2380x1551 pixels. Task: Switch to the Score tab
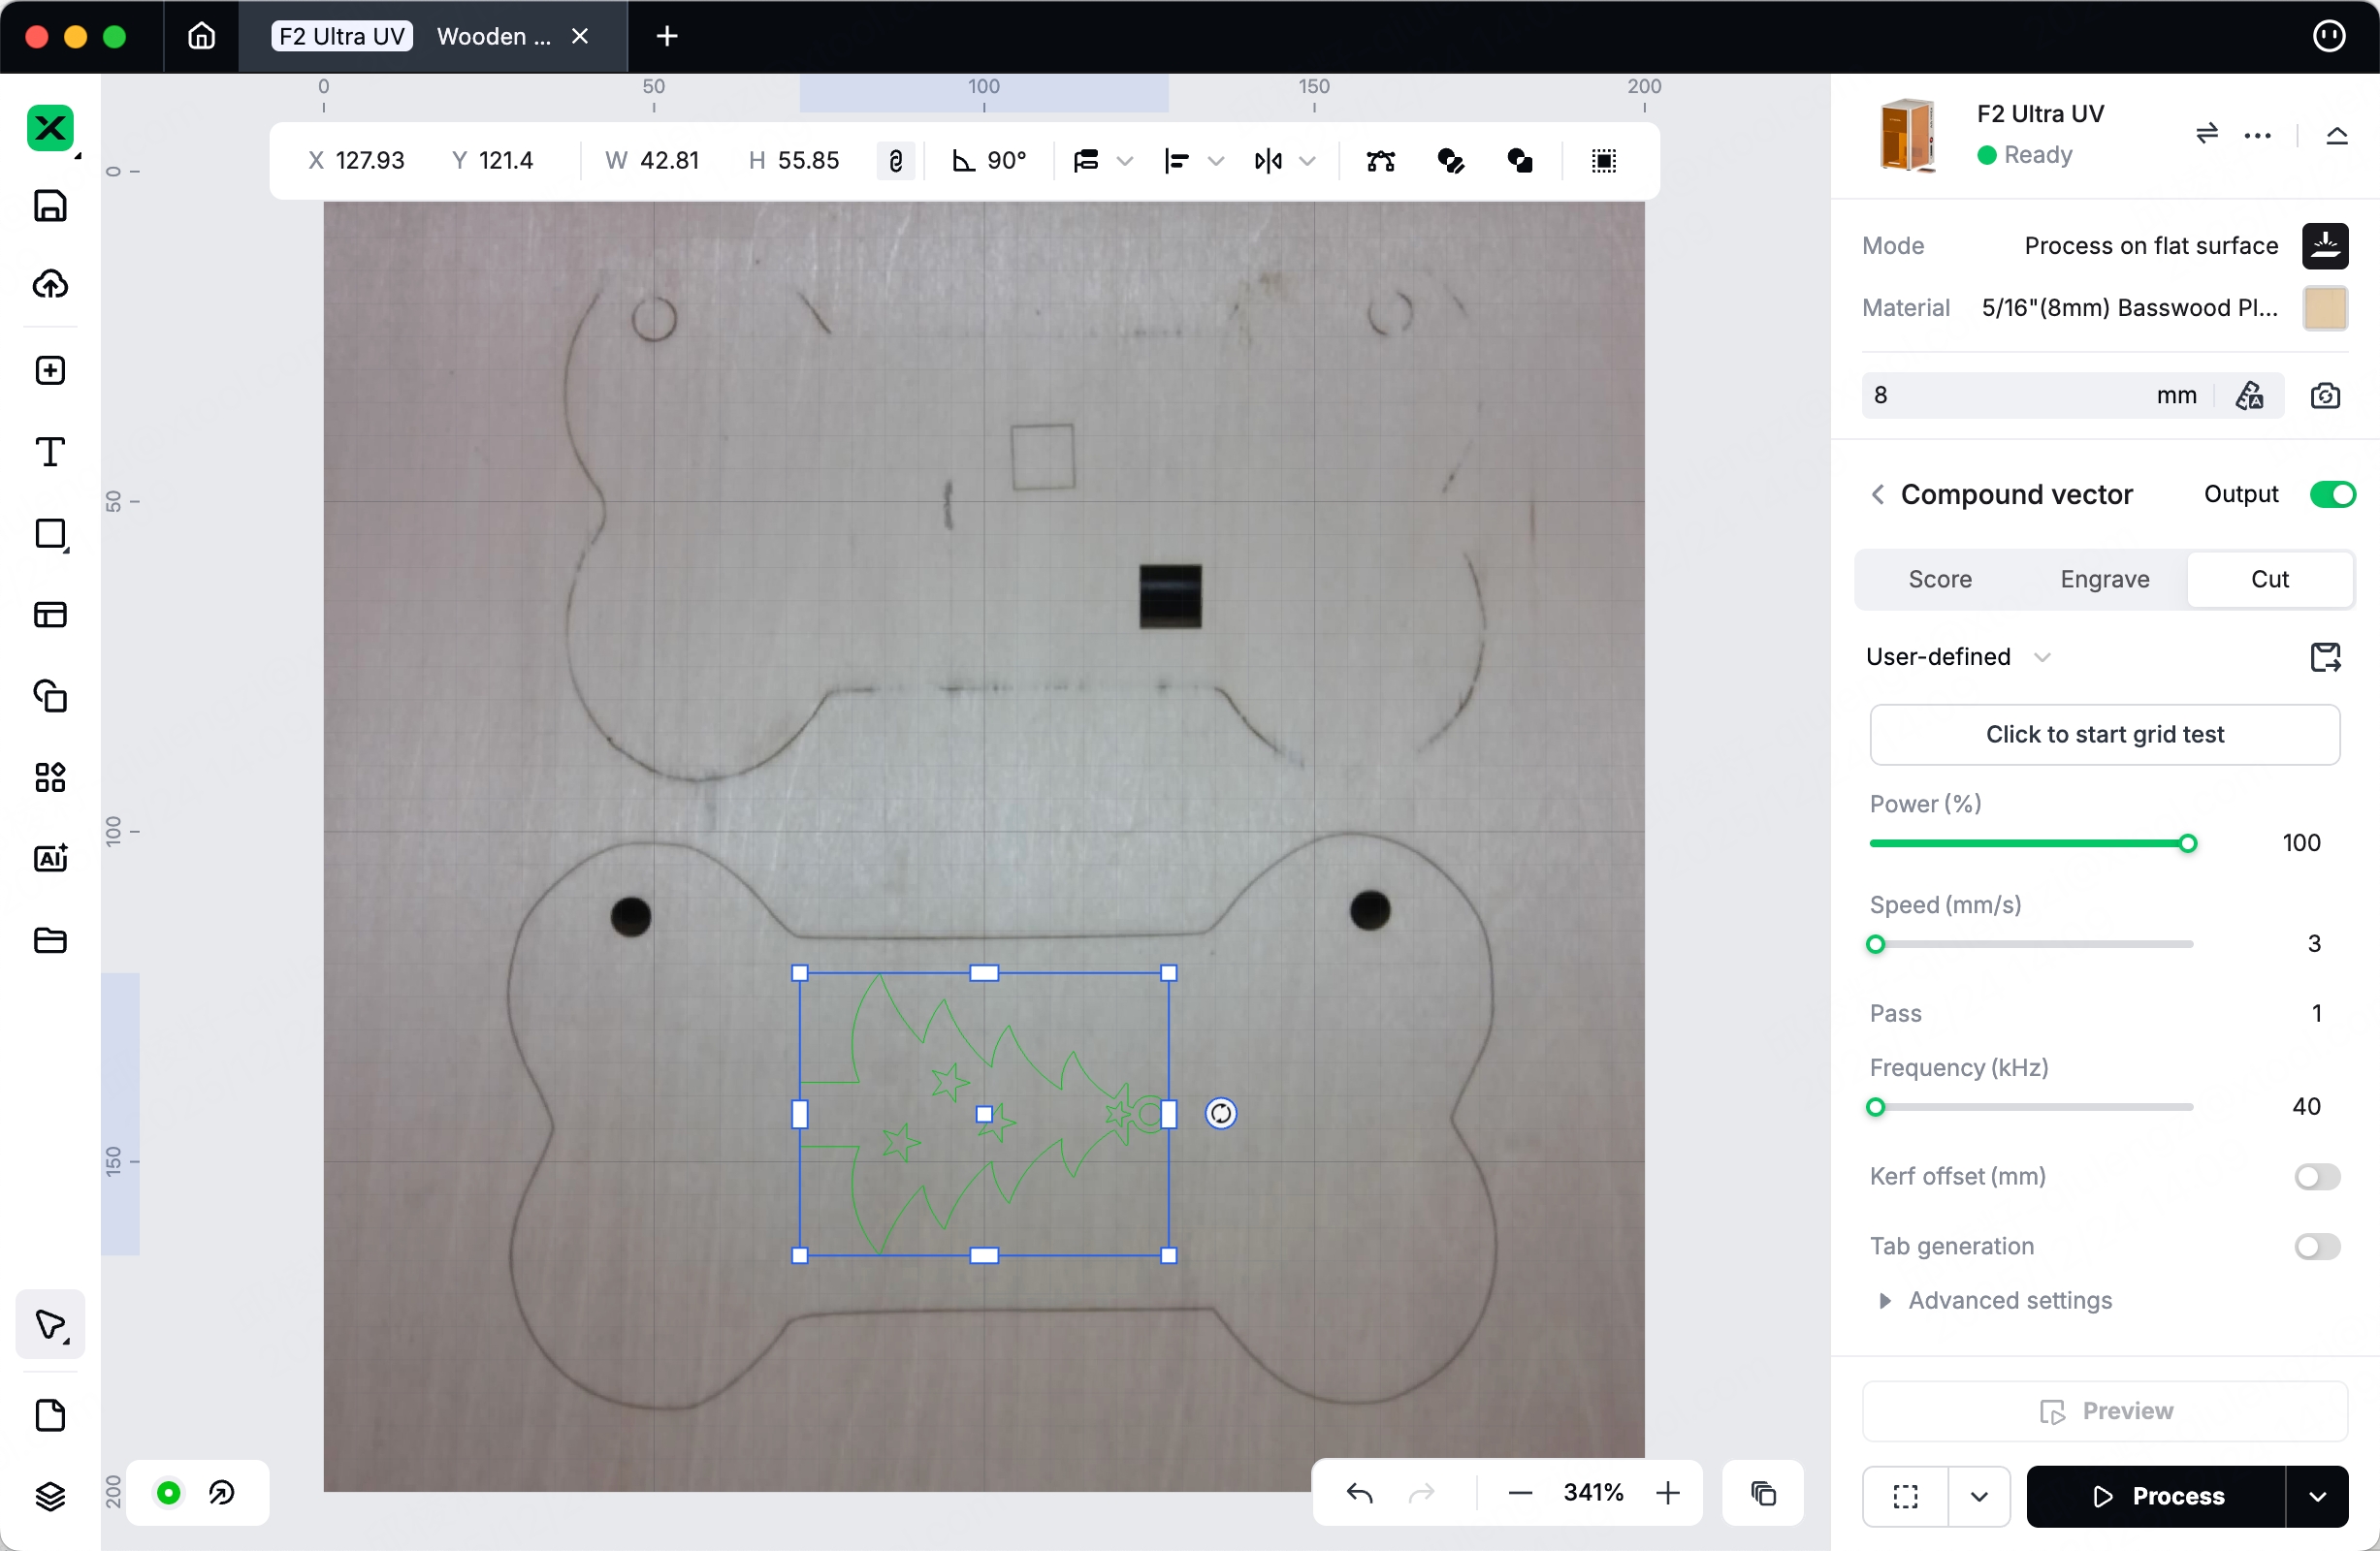(1939, 580)
